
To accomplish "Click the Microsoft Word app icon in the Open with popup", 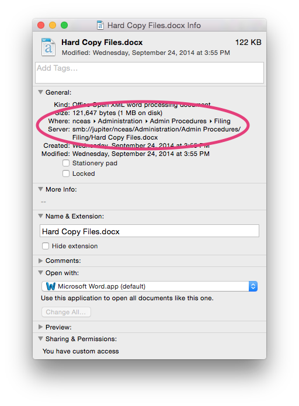I will (x=50, y=286).
